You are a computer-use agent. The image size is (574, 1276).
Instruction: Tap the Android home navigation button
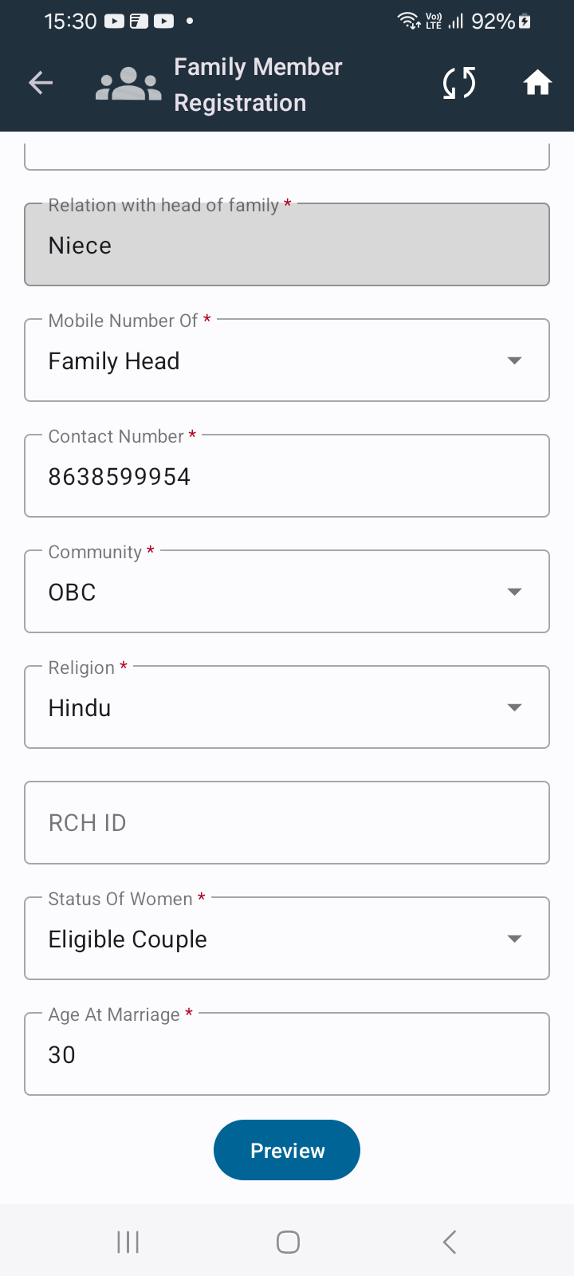[288, 1242]
